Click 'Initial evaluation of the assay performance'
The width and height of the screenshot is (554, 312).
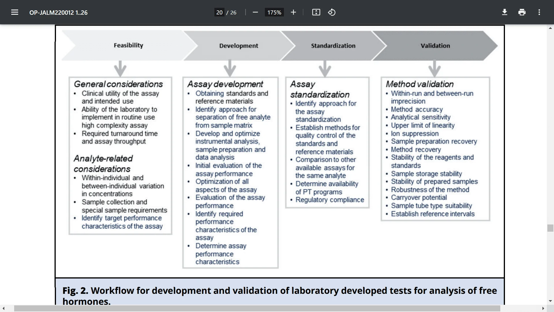229,170
